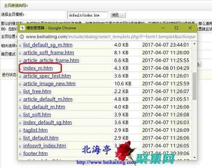
Task: Open the article_spec_test.htm template link
Action: click(47, 76)
